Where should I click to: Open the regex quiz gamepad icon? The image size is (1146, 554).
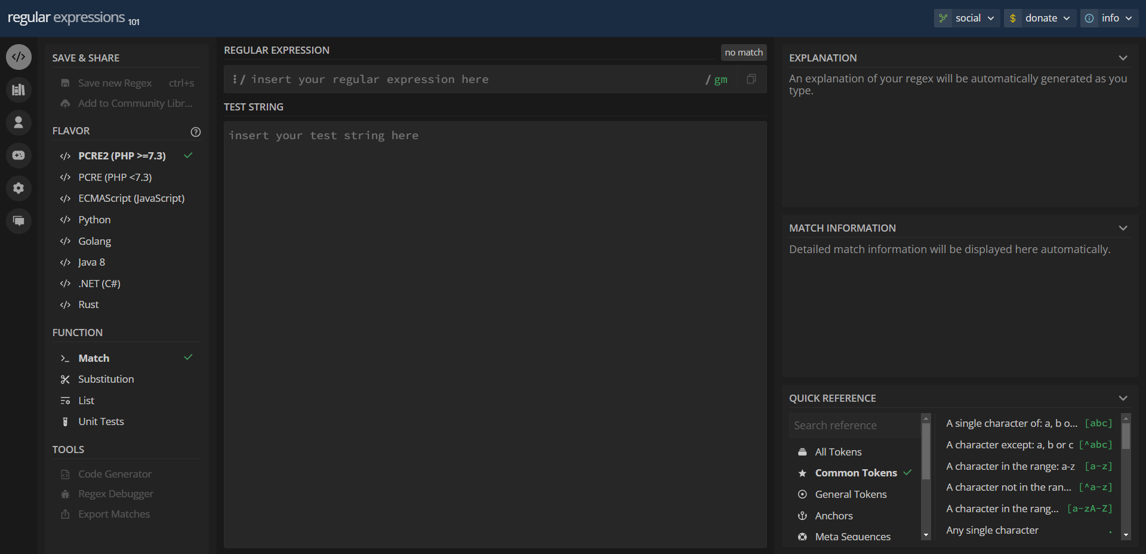point(19,155)
